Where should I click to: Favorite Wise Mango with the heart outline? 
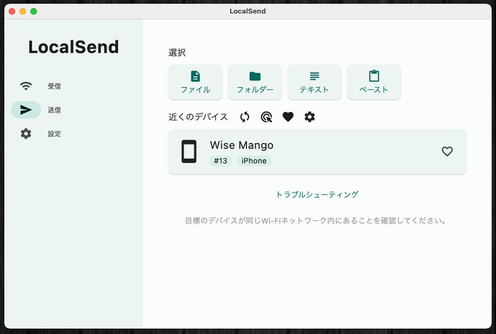click(447, 152)
